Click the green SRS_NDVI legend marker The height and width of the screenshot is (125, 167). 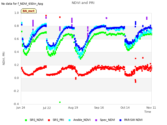pos(26,120)
